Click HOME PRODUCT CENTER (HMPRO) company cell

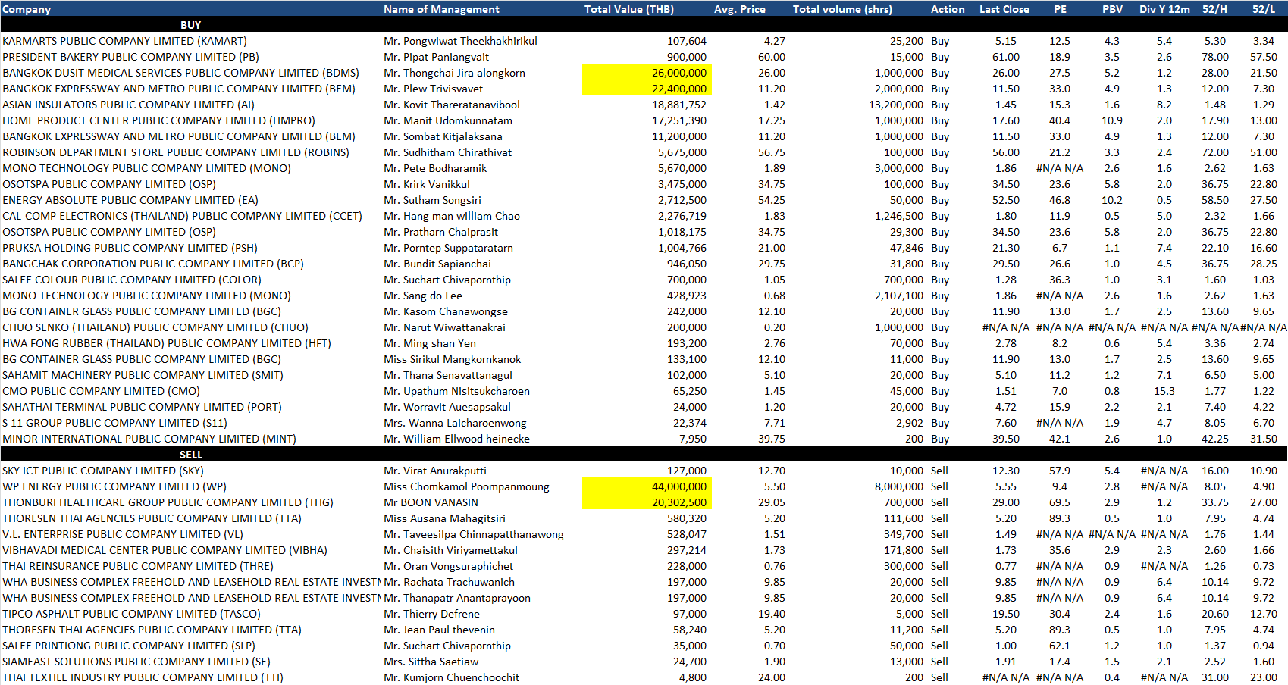[158, 120]
